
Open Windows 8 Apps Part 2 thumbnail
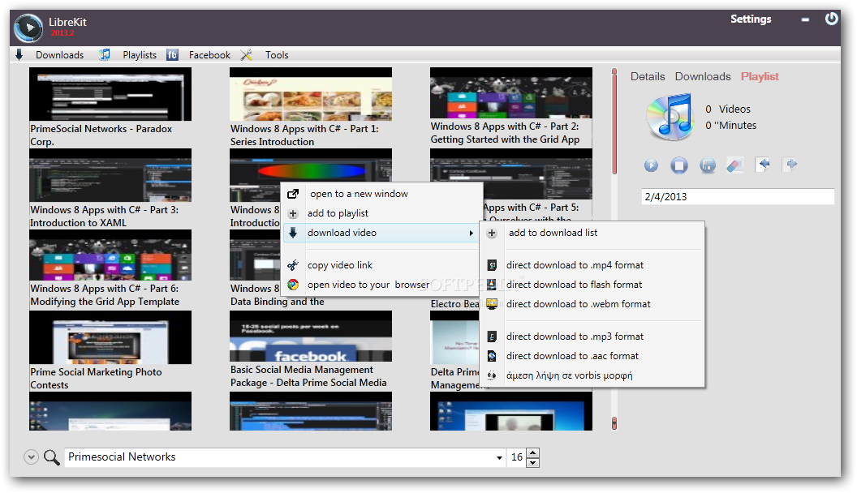(x=511, y=93)
